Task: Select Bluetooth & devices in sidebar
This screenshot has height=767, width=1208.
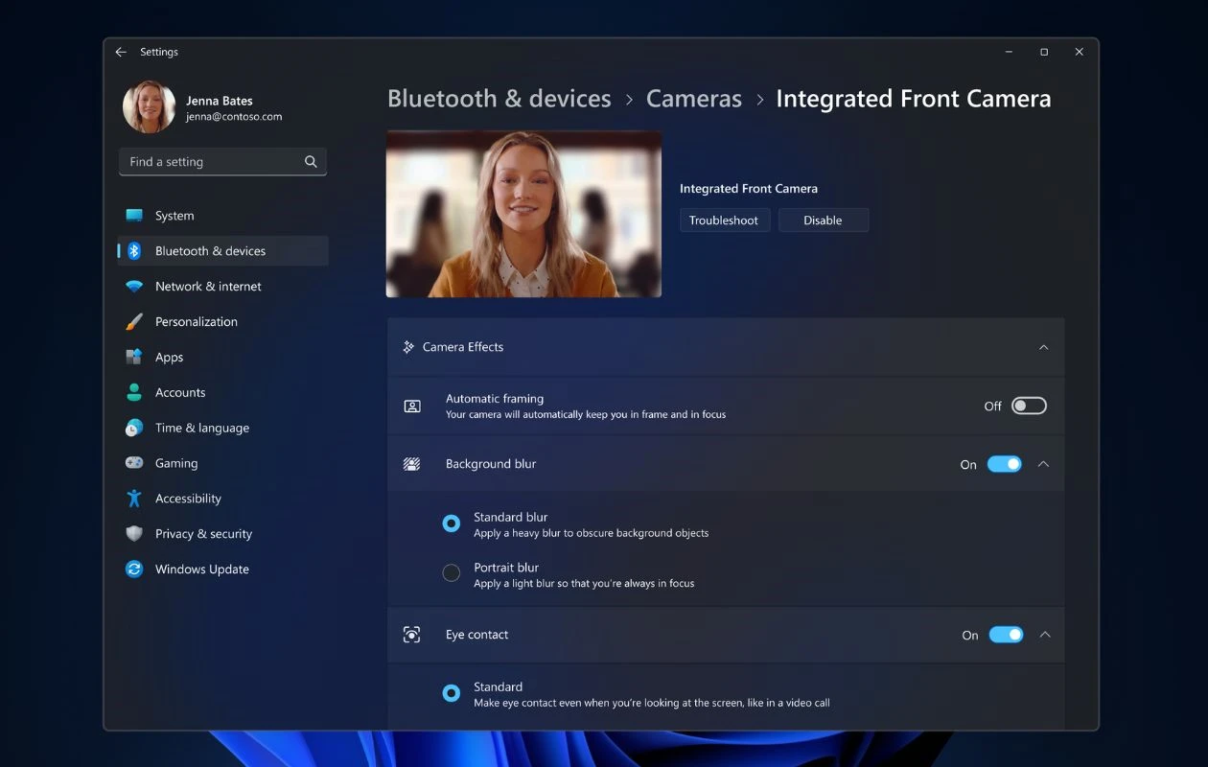Action: pos(222,251)
